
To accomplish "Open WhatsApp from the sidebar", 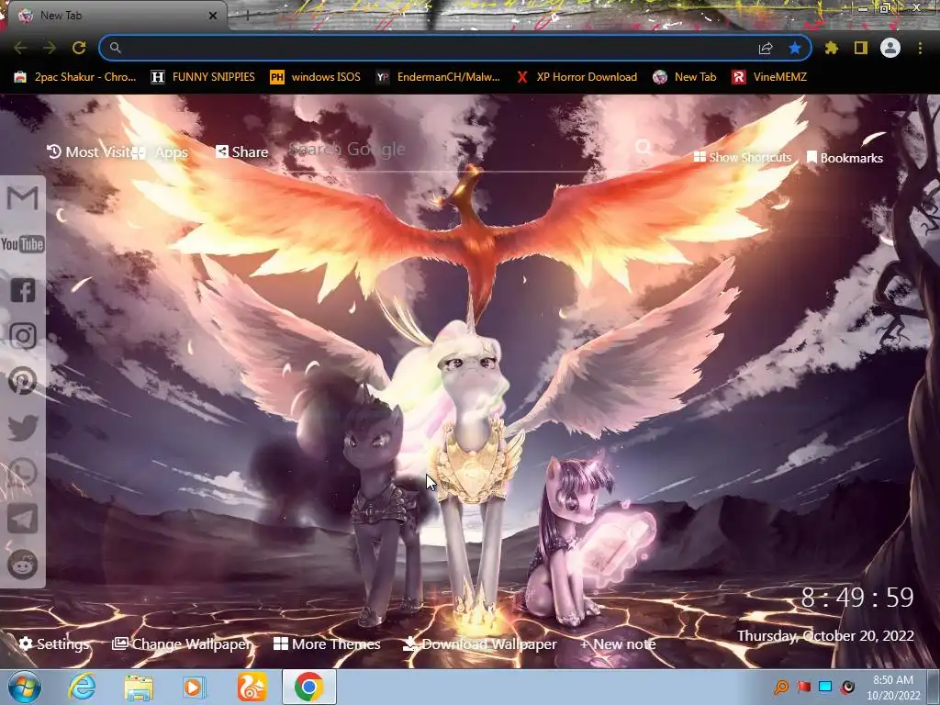I will [x=23, y=473].
